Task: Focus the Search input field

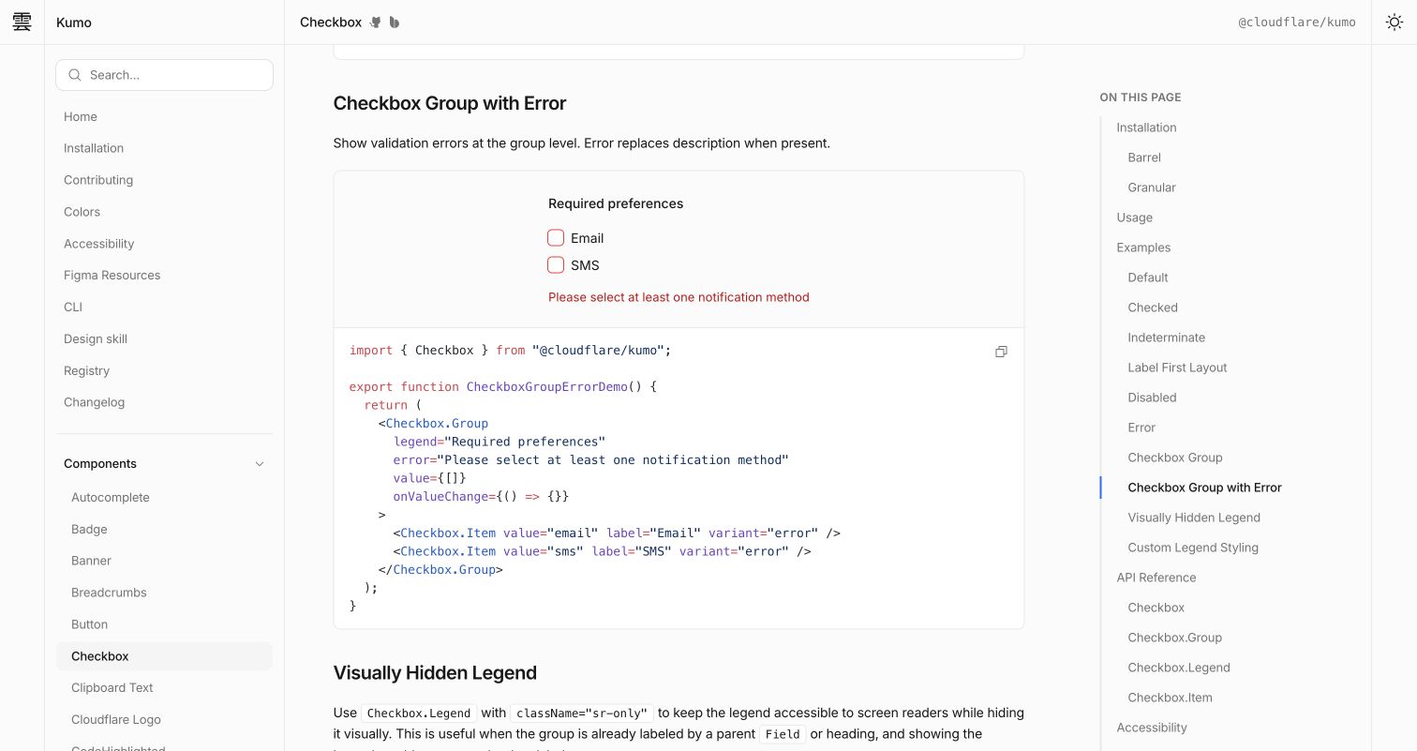Action: tap(164, 75)
